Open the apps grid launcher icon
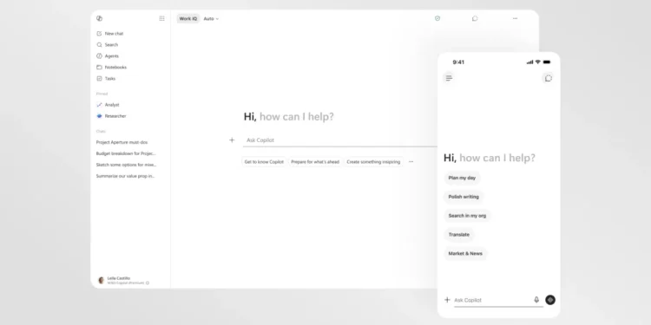Image resolution: width=651 pixels, height=325 pixels. coord(162,18)
